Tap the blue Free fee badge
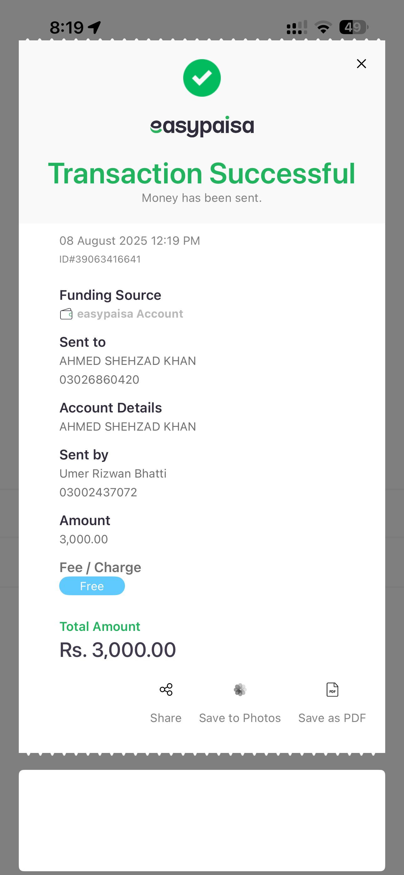Image resolution: width=404 pixels, height=875 pixels. [x=92, y=586]
